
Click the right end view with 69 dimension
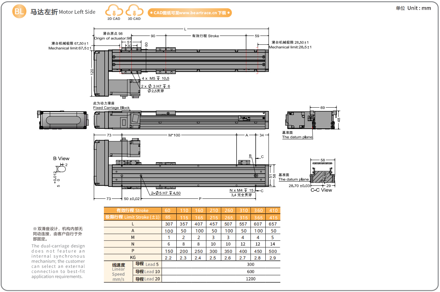[311, 120]
